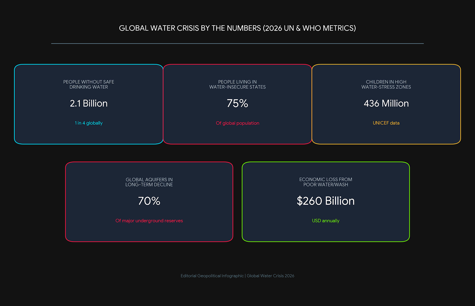
Task: Select the "75%" statistic
Action: click(x=237, y=103)
